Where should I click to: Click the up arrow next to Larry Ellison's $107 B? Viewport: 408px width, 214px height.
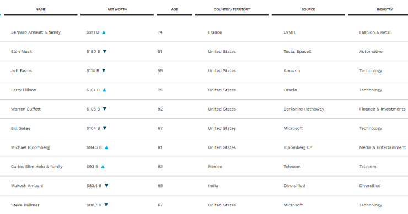[104, 90]
